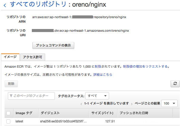Select the イメージ tab
Viewport: 180px width, 126px height.
10,57
